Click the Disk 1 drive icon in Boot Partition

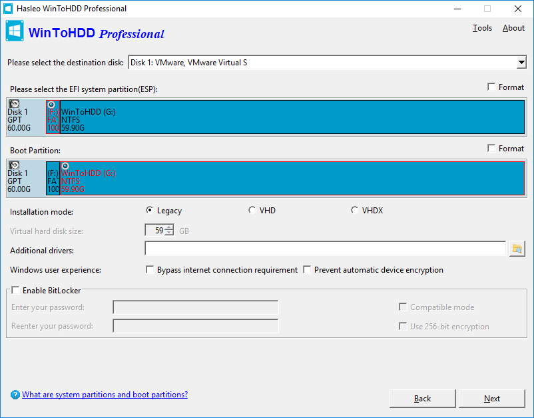[x=14, y=165]
